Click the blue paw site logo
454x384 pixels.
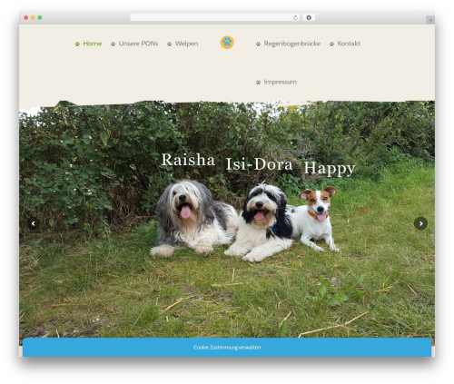pyautogui.click(x=227, y=43)
